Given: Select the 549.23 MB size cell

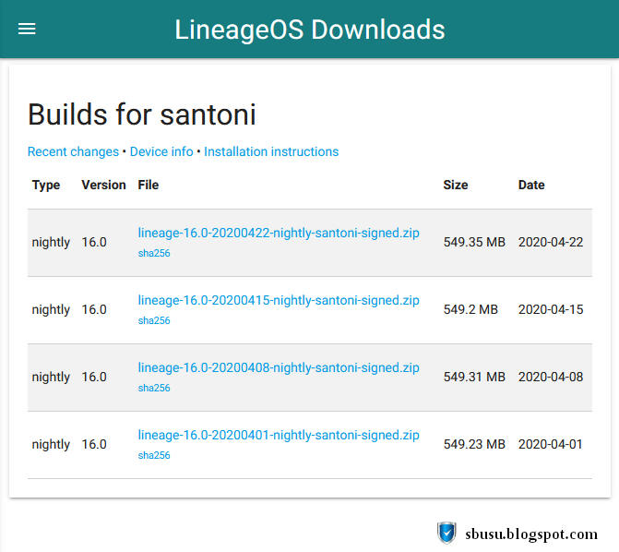Looking at the screenshot, I should click(474, 444).
